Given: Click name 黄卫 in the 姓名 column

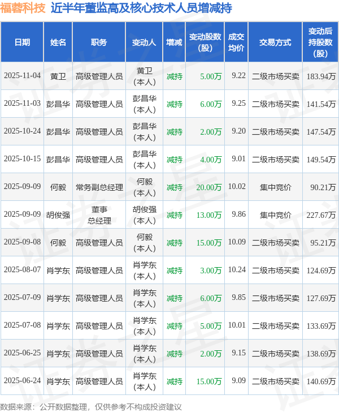Looking at the screenshot, I should [x=58, y=76].
